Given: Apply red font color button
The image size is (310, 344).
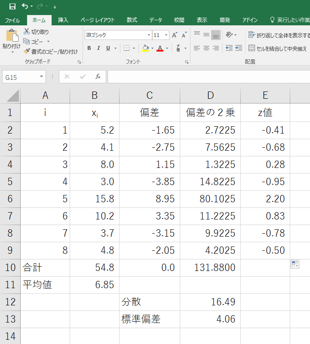Looking at the screenshot, I should pyautogui.click(x=160, y=48).
